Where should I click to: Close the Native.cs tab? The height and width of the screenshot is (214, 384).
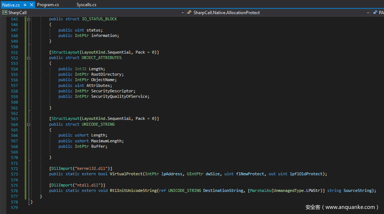click(x=31, y=5)
